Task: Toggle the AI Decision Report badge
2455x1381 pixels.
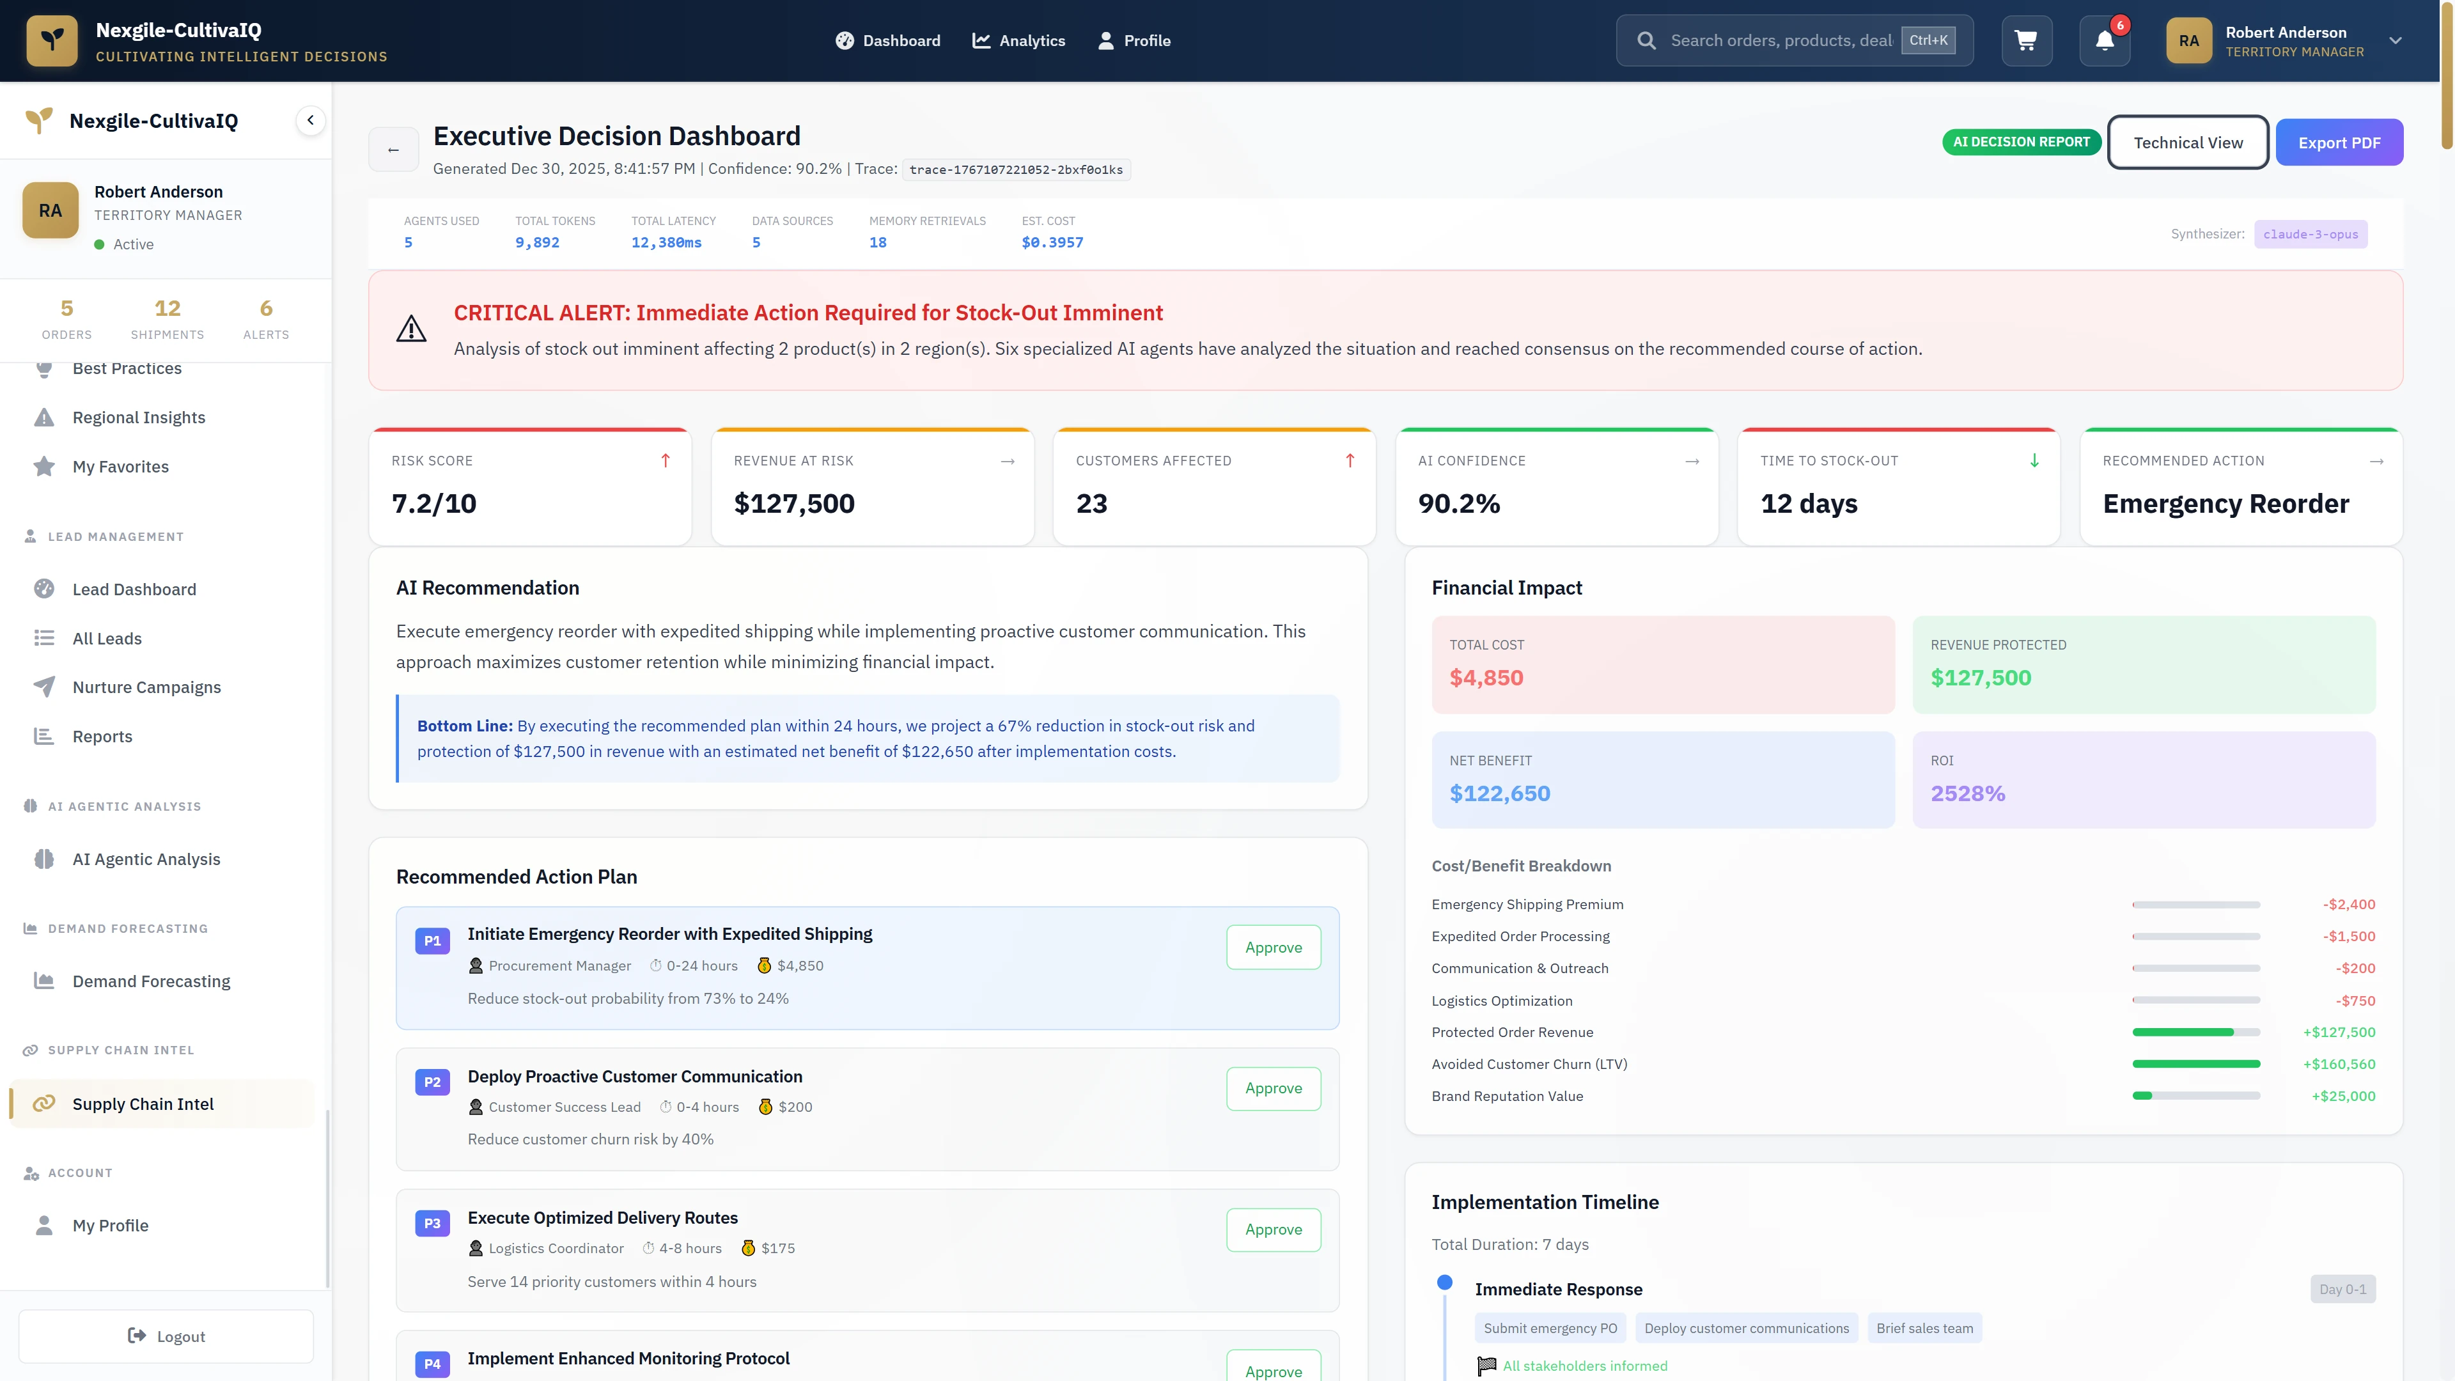Action: pyautogui.click(x=2022, y=141)
